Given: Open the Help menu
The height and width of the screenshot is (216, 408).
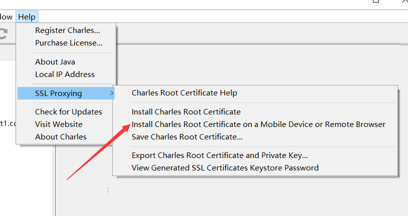Looking at the screenshot, I should pos(27,17).
